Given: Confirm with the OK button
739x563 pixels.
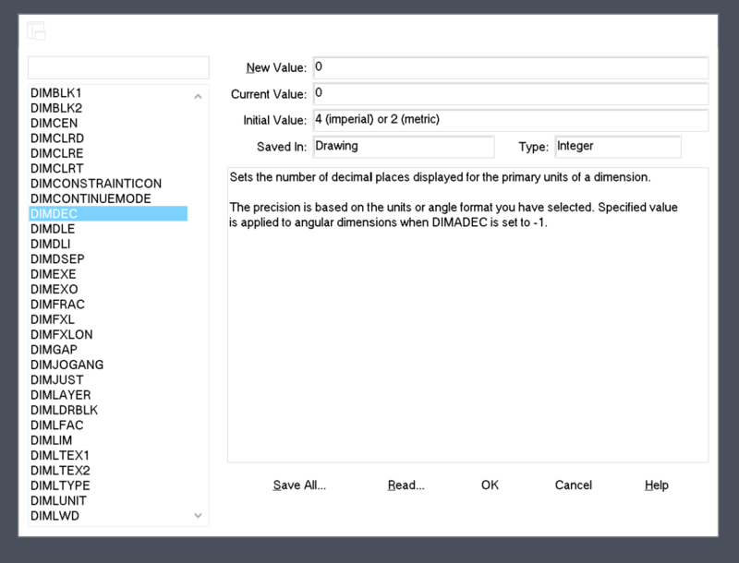Looking at the screenshot, I should click(x=490, y=485).
